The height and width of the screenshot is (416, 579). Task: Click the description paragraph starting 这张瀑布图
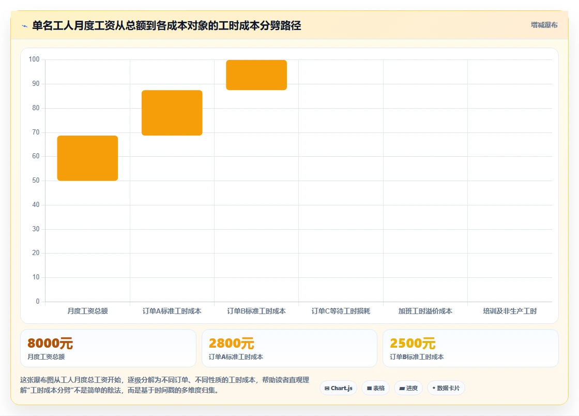(165, 385)
